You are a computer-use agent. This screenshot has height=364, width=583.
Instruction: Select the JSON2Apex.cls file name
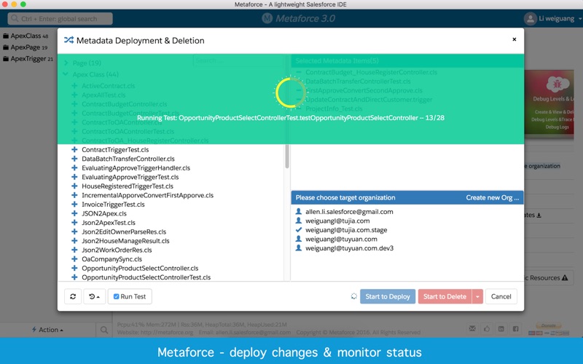[104, 213]
